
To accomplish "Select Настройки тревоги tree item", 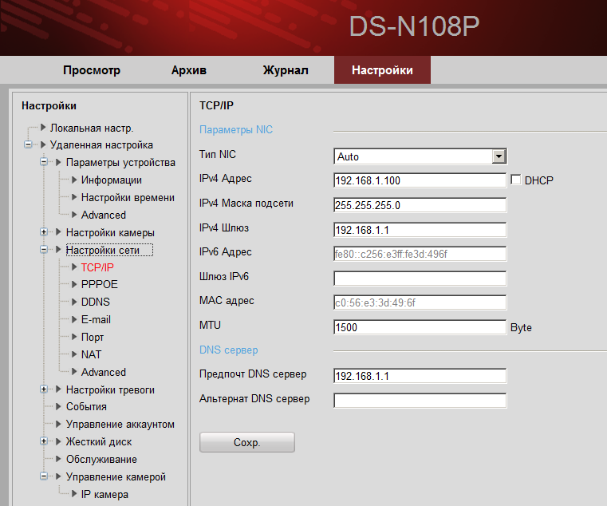I will click(110, 389).
